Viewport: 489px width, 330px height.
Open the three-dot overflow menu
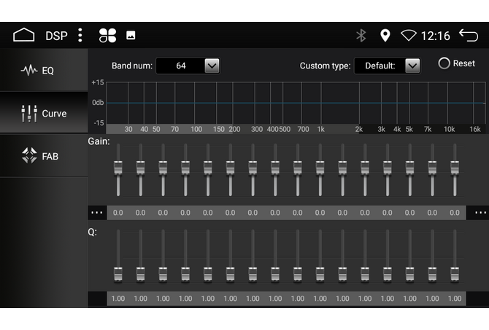point(80,35)
